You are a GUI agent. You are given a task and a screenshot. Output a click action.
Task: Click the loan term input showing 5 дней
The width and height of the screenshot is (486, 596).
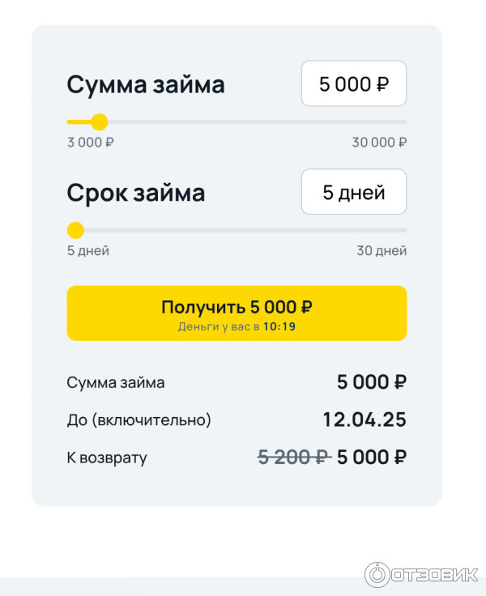353,193
